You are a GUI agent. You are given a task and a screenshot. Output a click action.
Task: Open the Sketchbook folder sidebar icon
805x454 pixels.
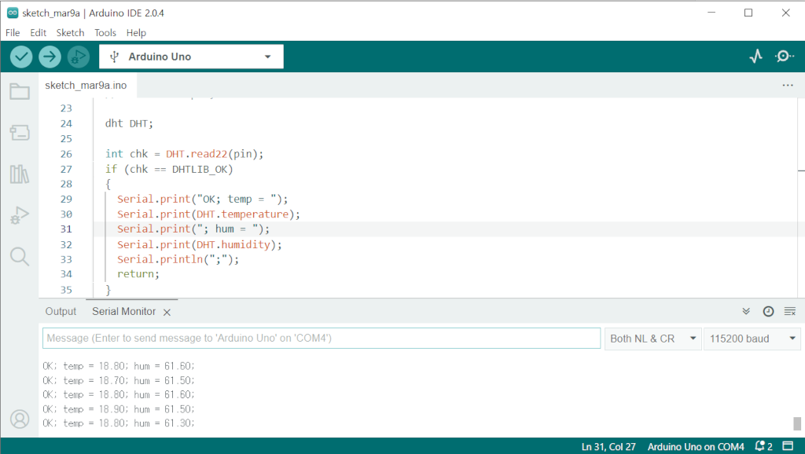[20, 92]
